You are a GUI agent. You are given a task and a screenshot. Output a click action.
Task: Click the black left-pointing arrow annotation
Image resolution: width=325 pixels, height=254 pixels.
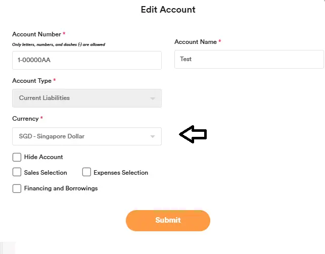click(x=194, y=134)
